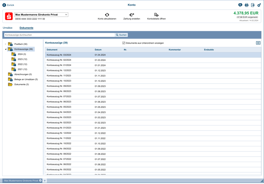
Task: Click the Kontoauszüge folder icon
Action: (x=10, y=49)
